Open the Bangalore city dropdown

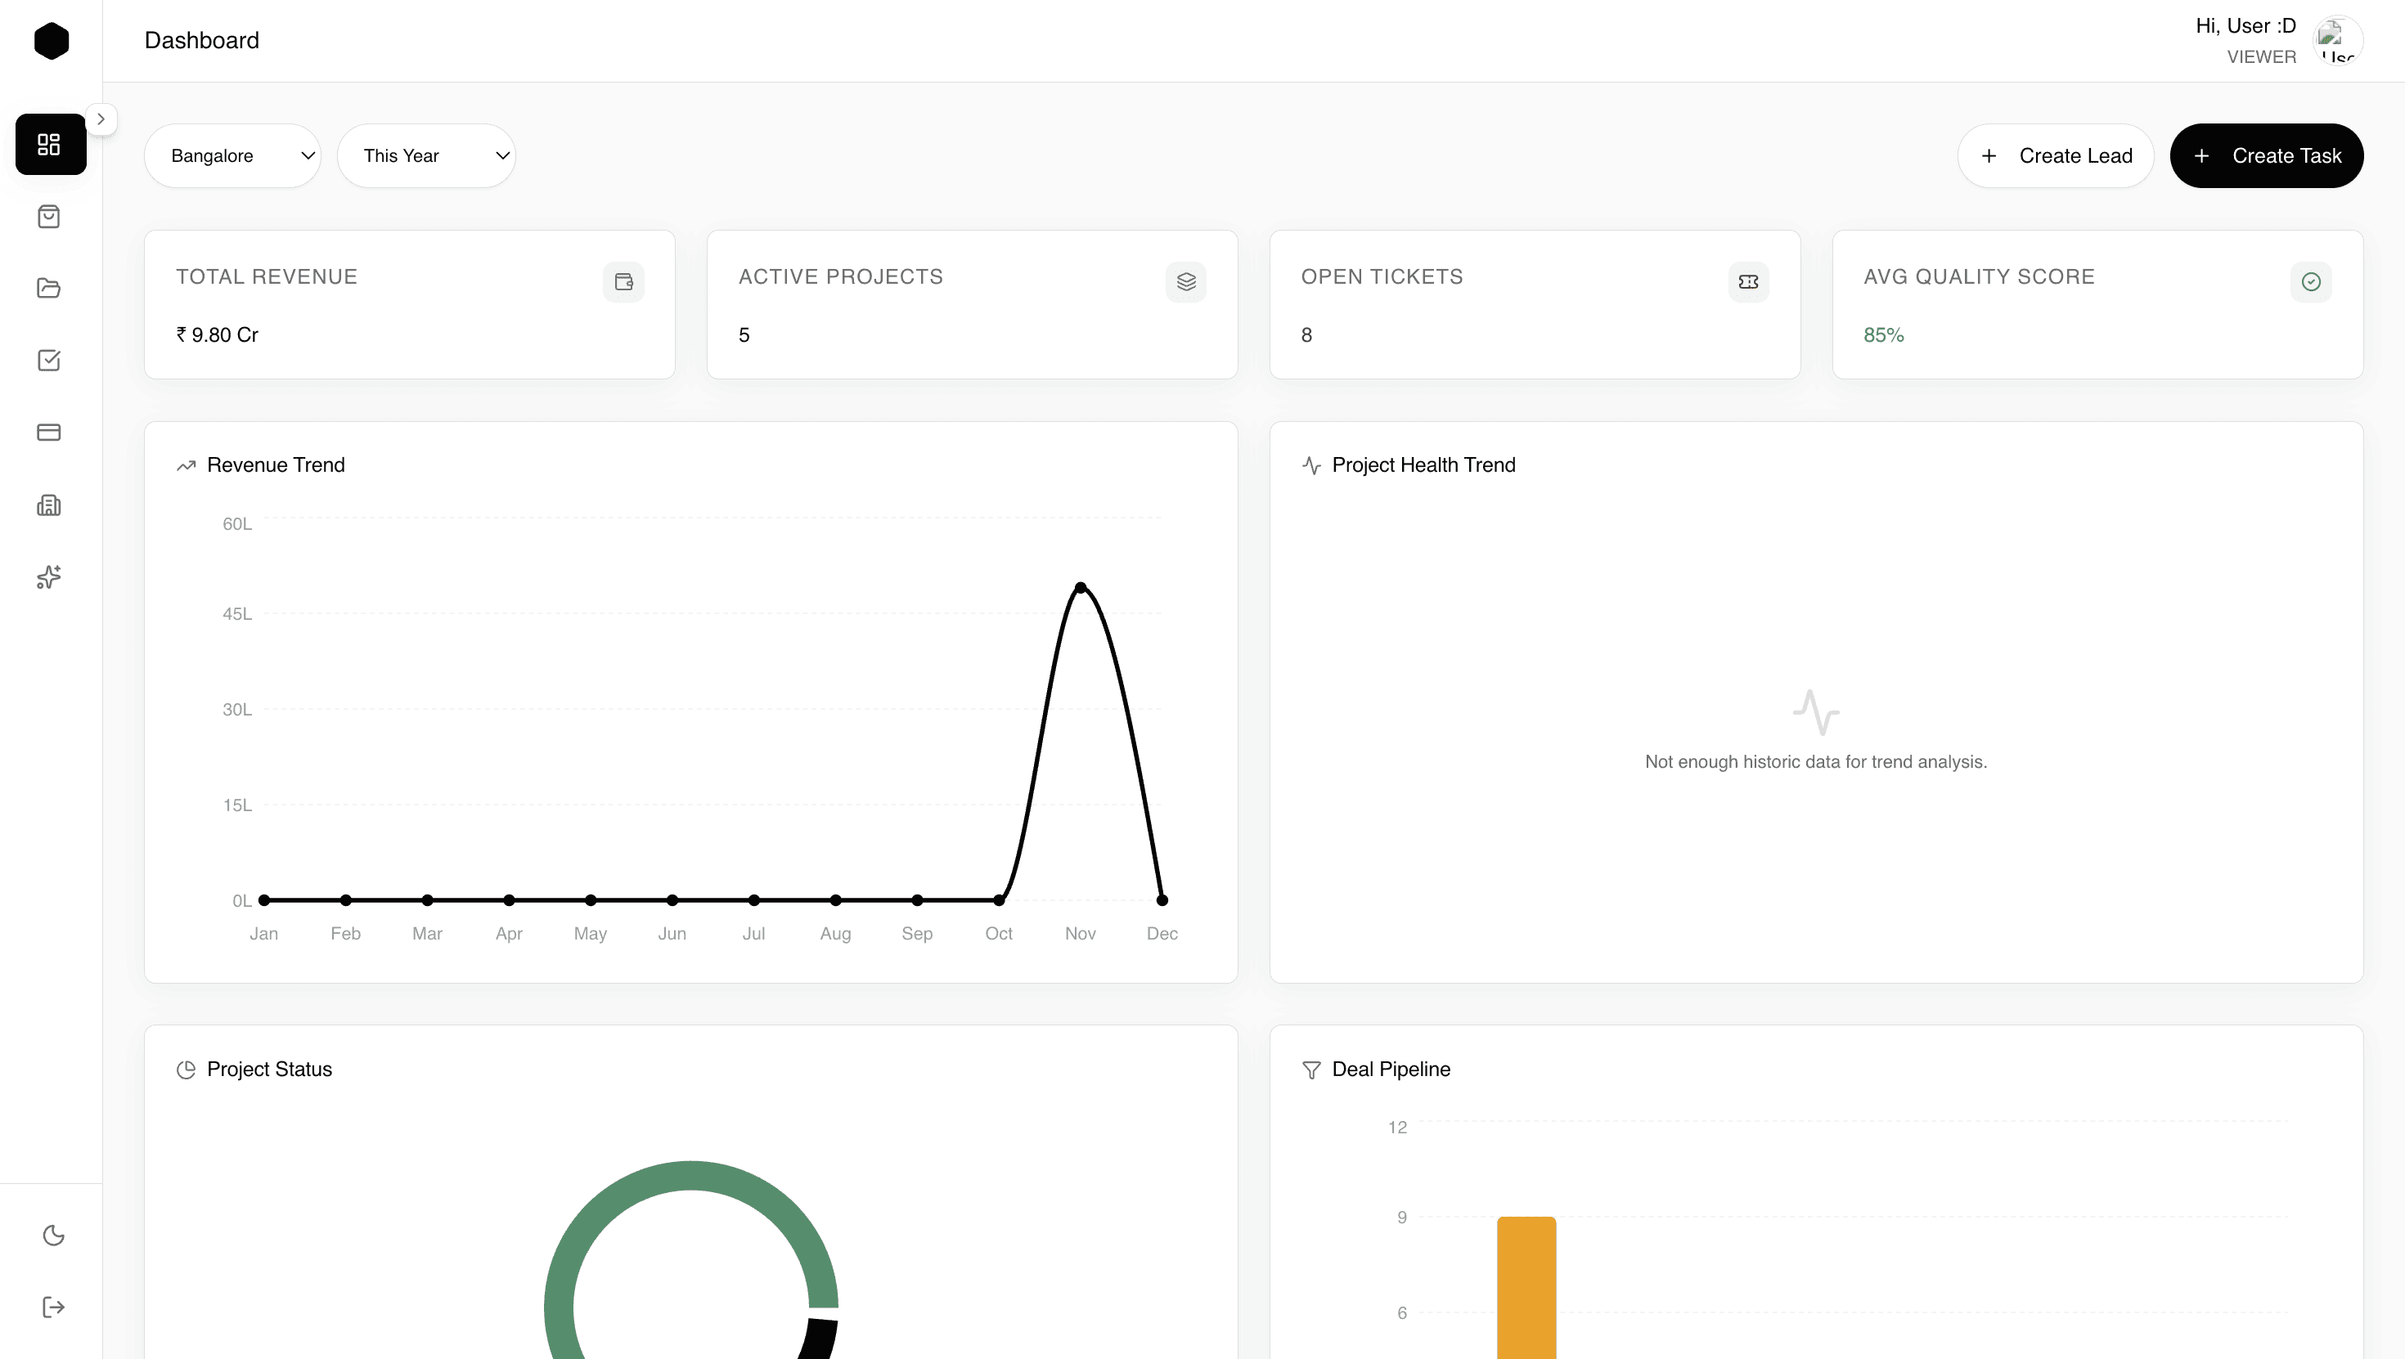pyautogui.click(x=232, y=156)
